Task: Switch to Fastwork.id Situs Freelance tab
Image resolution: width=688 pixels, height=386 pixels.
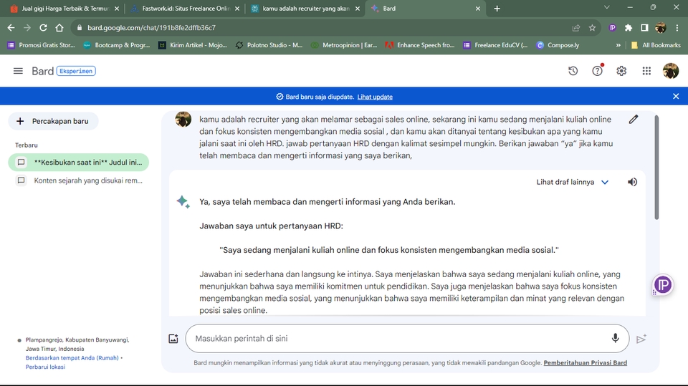Action: (185, 9)
